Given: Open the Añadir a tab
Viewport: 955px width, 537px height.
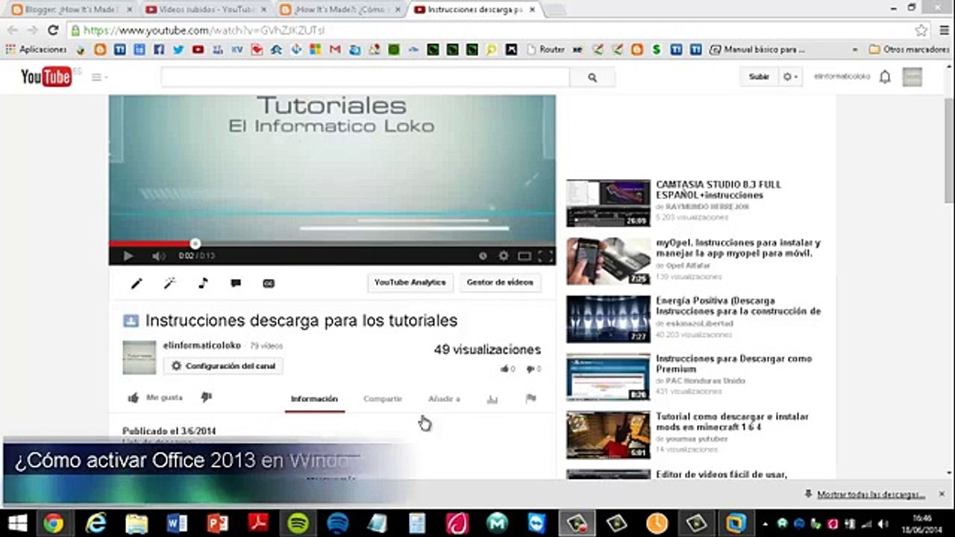Looking at the screenshot, I should pos(444,399).
